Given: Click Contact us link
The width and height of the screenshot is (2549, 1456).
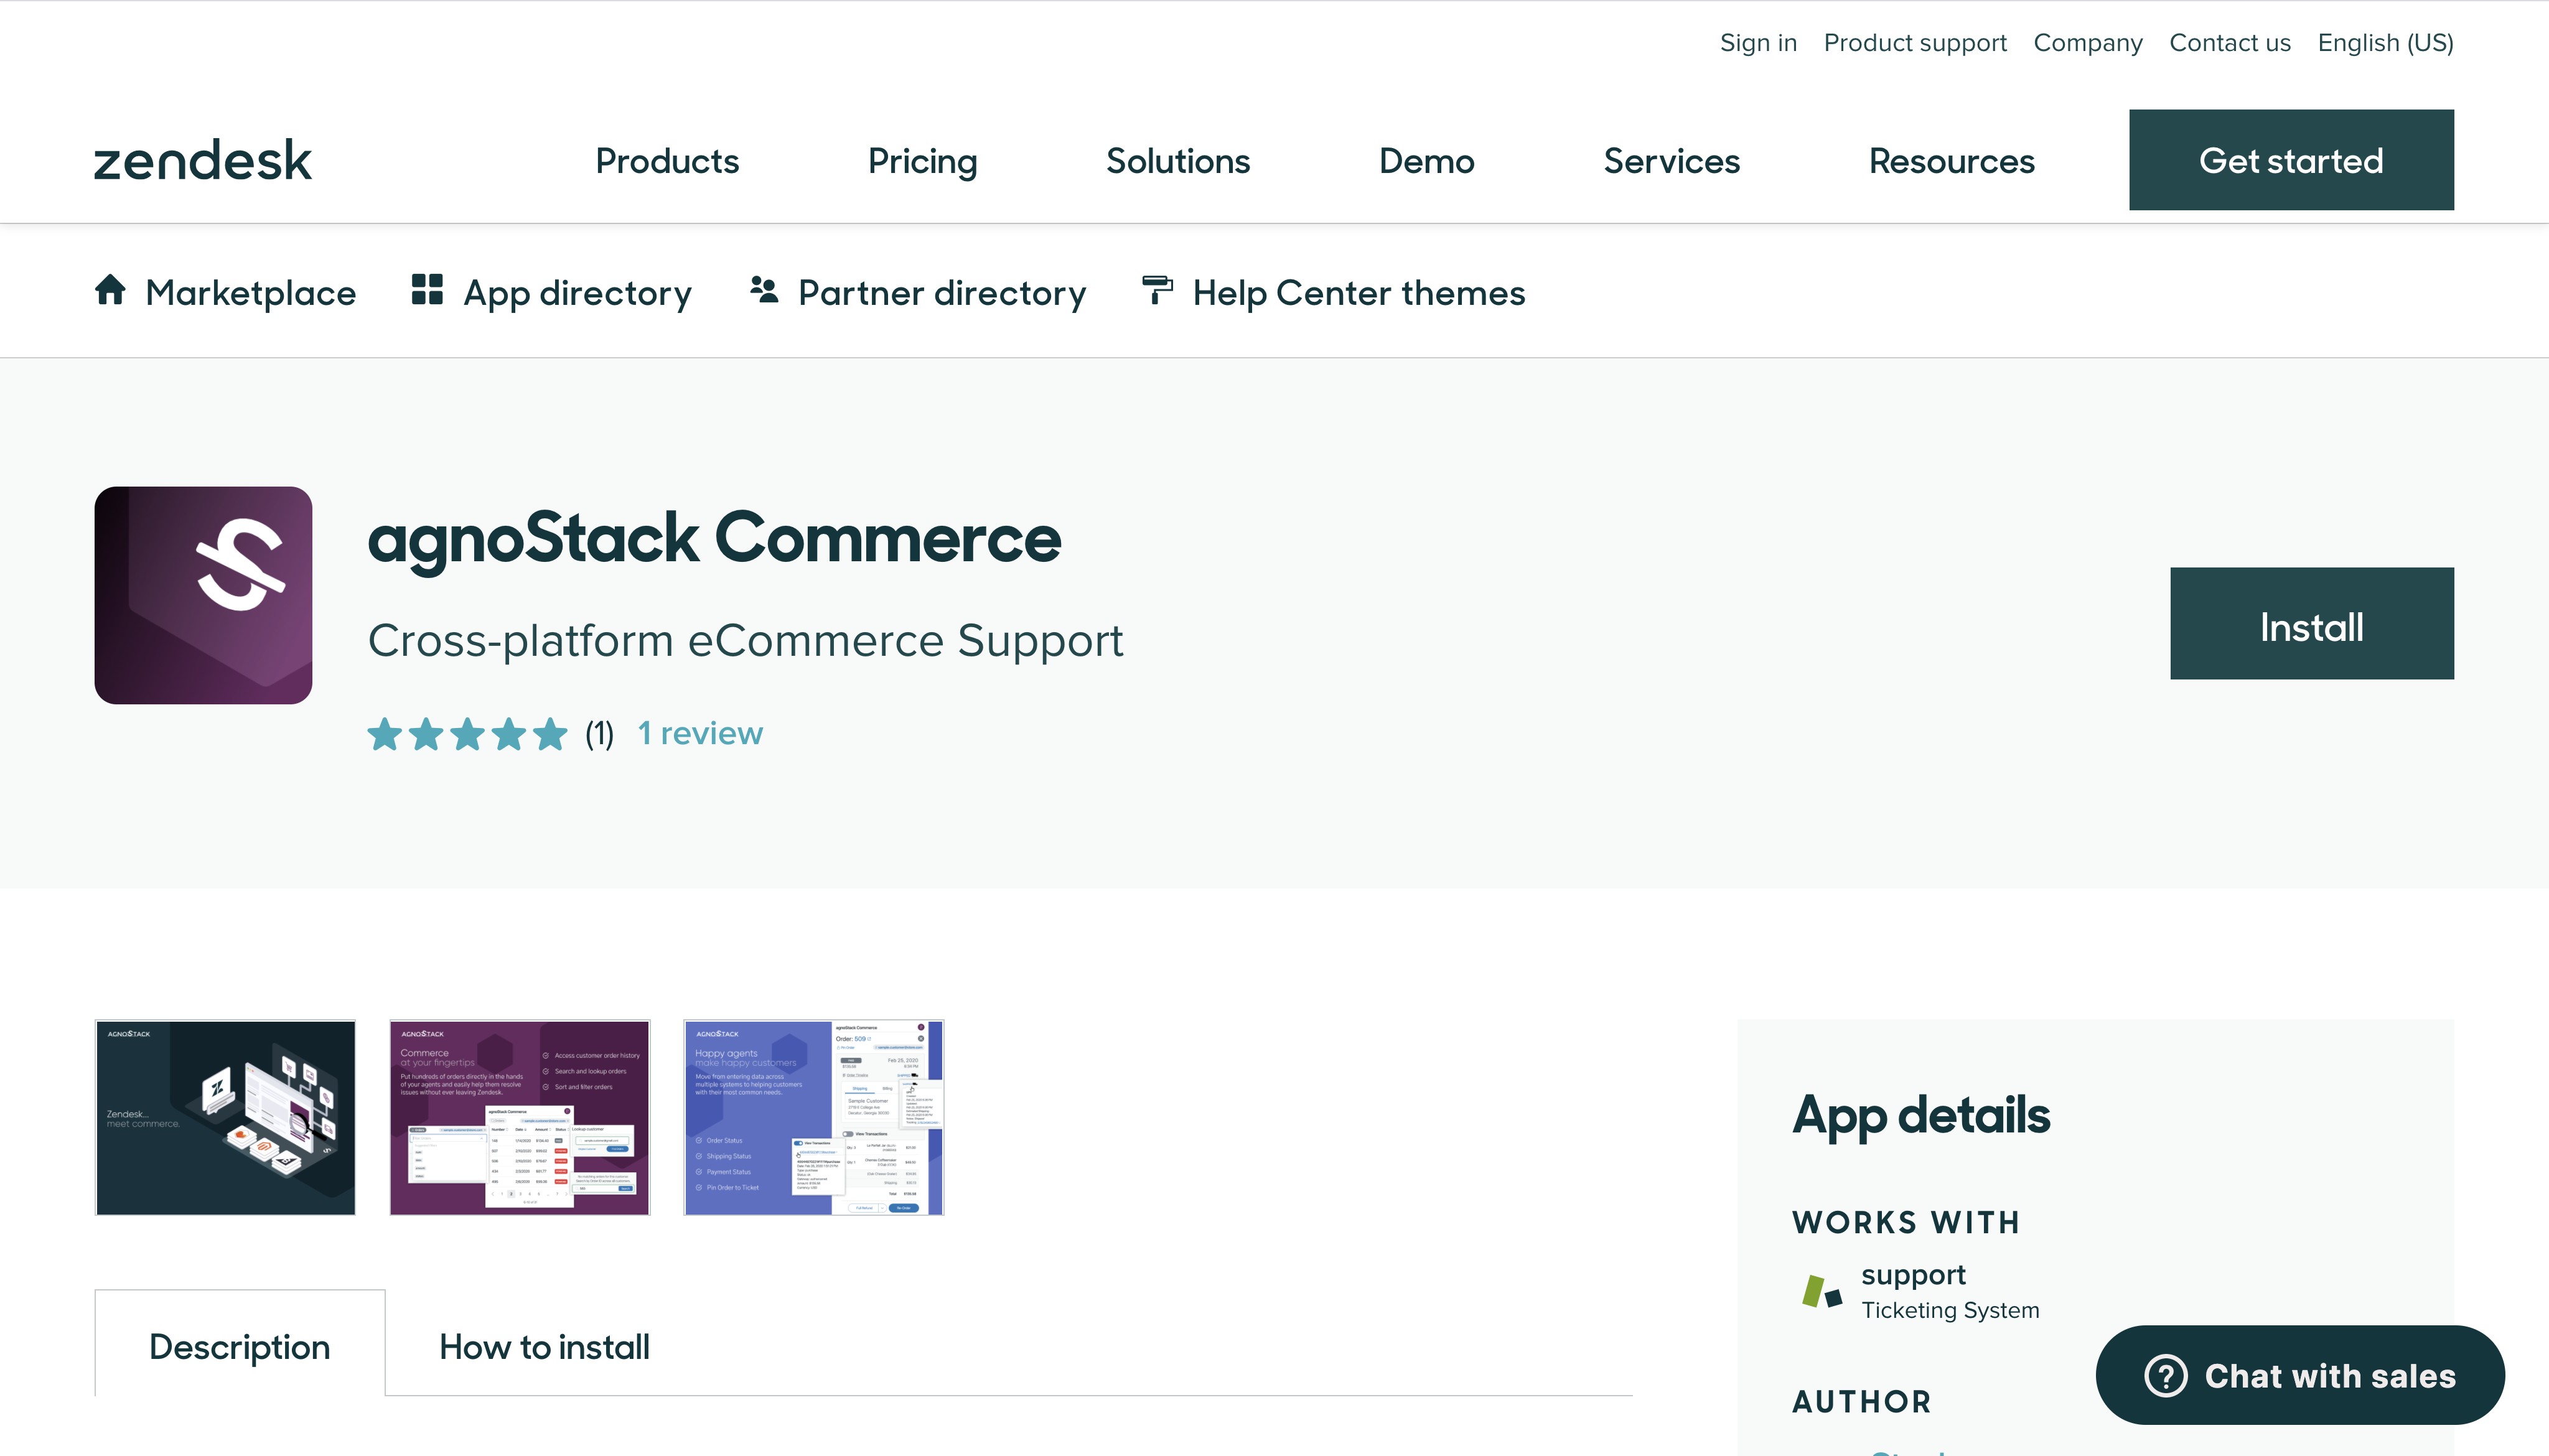Looking at the screenshot, I should pos(2229,43).
